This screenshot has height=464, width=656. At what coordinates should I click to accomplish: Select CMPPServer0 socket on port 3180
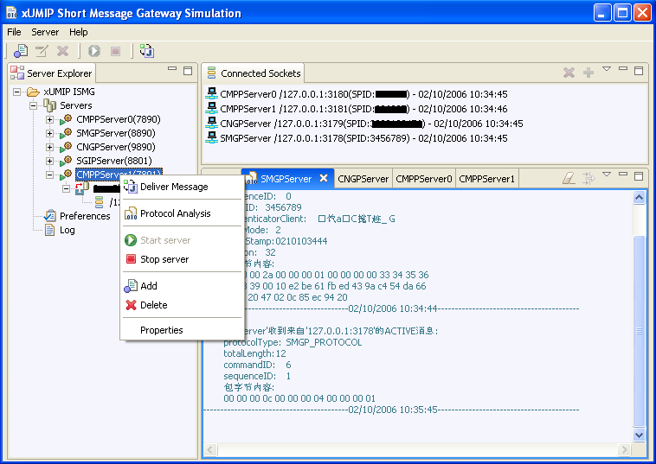pyautogui.click(x=356, y=94)
